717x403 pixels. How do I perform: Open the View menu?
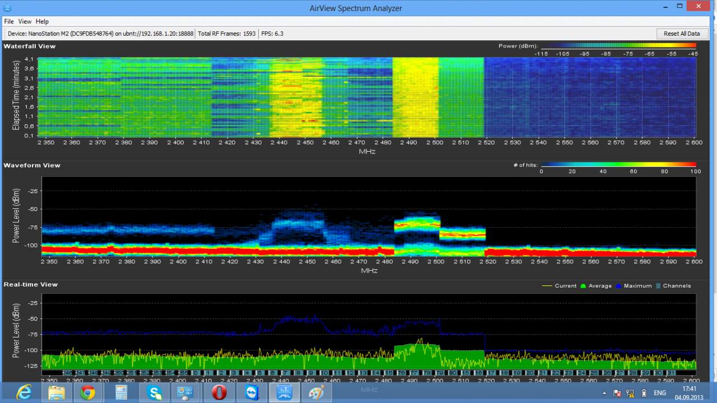click(x=25, y=21)
